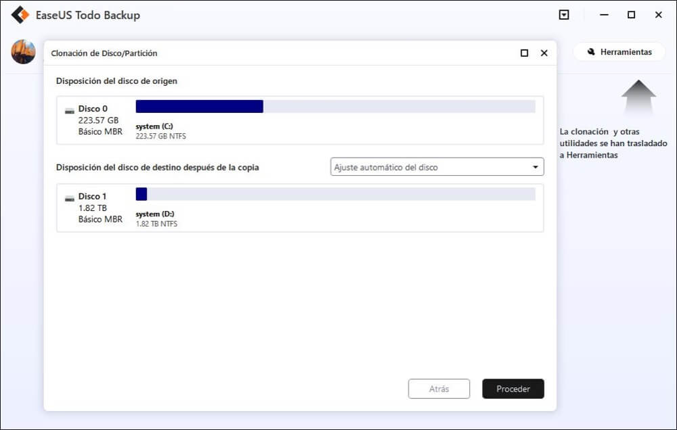Open the Herramientas tools button

tap(619, 52)
